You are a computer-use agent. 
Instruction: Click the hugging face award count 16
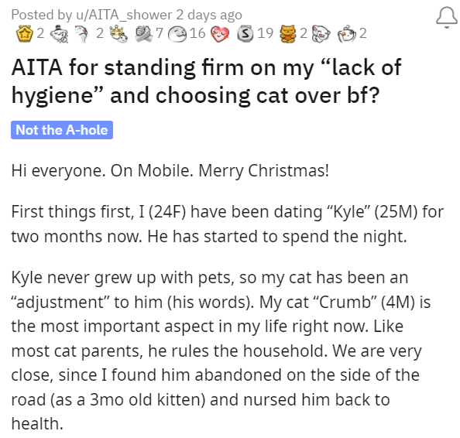(x=197, y=33)
